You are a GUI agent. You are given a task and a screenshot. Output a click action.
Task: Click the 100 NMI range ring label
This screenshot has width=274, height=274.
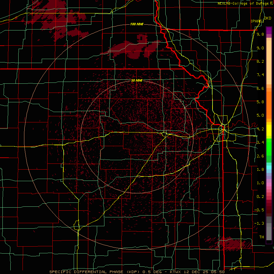[x=137, y=24]
